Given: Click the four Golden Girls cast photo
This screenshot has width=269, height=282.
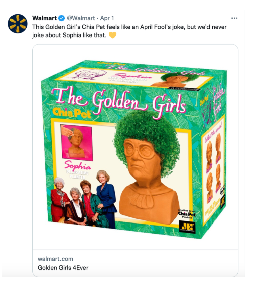Looking at the screenshot, I should (x=83, y=199).
